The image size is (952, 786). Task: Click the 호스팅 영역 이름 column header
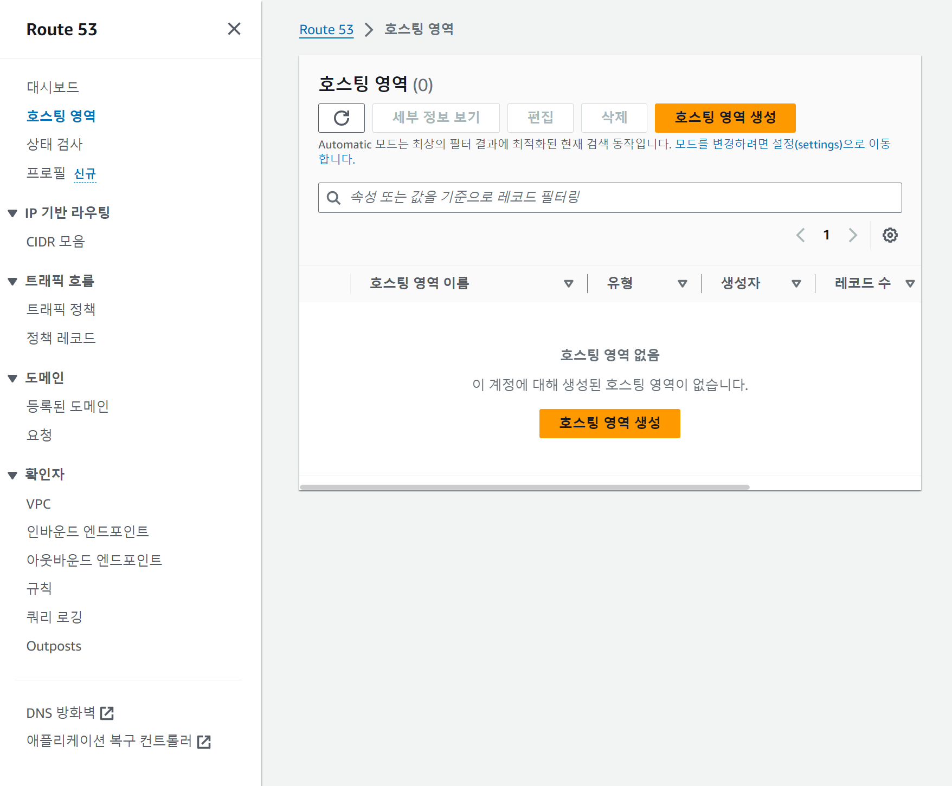tap(419, 283)
